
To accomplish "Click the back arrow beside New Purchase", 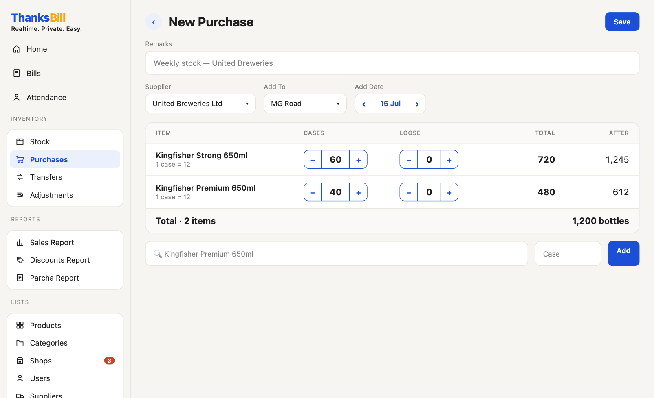I will 154,22.
